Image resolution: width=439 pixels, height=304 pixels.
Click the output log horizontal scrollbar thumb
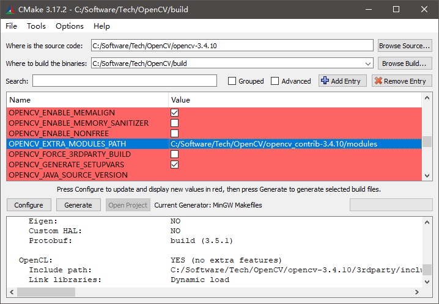(x=46, y=292)
